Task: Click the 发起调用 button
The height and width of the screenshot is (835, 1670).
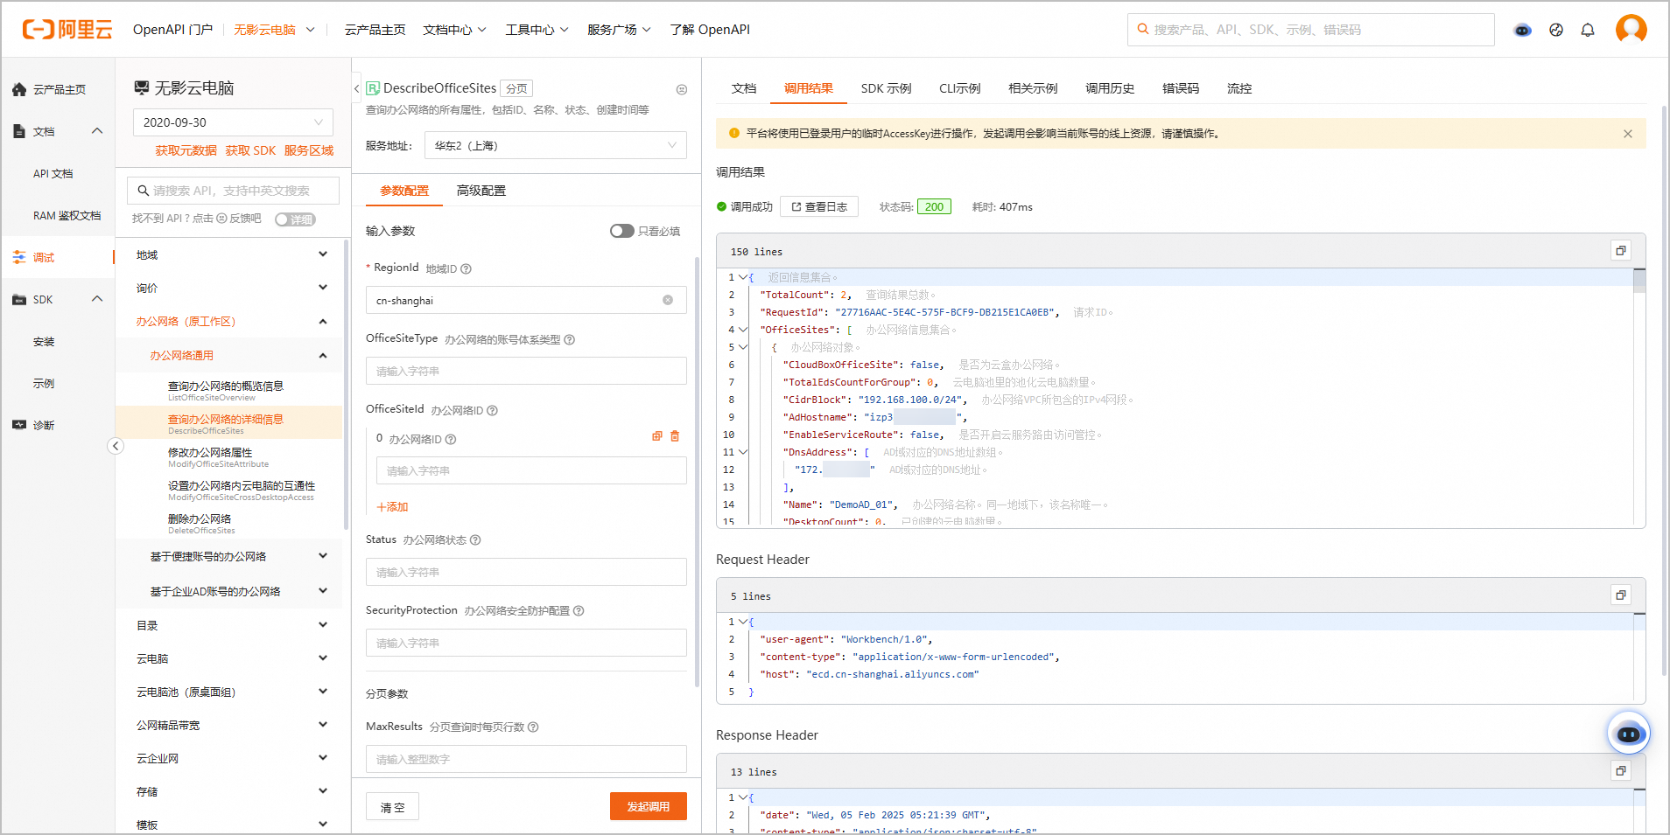Action: pyautogui.click(x=649, y=806)
